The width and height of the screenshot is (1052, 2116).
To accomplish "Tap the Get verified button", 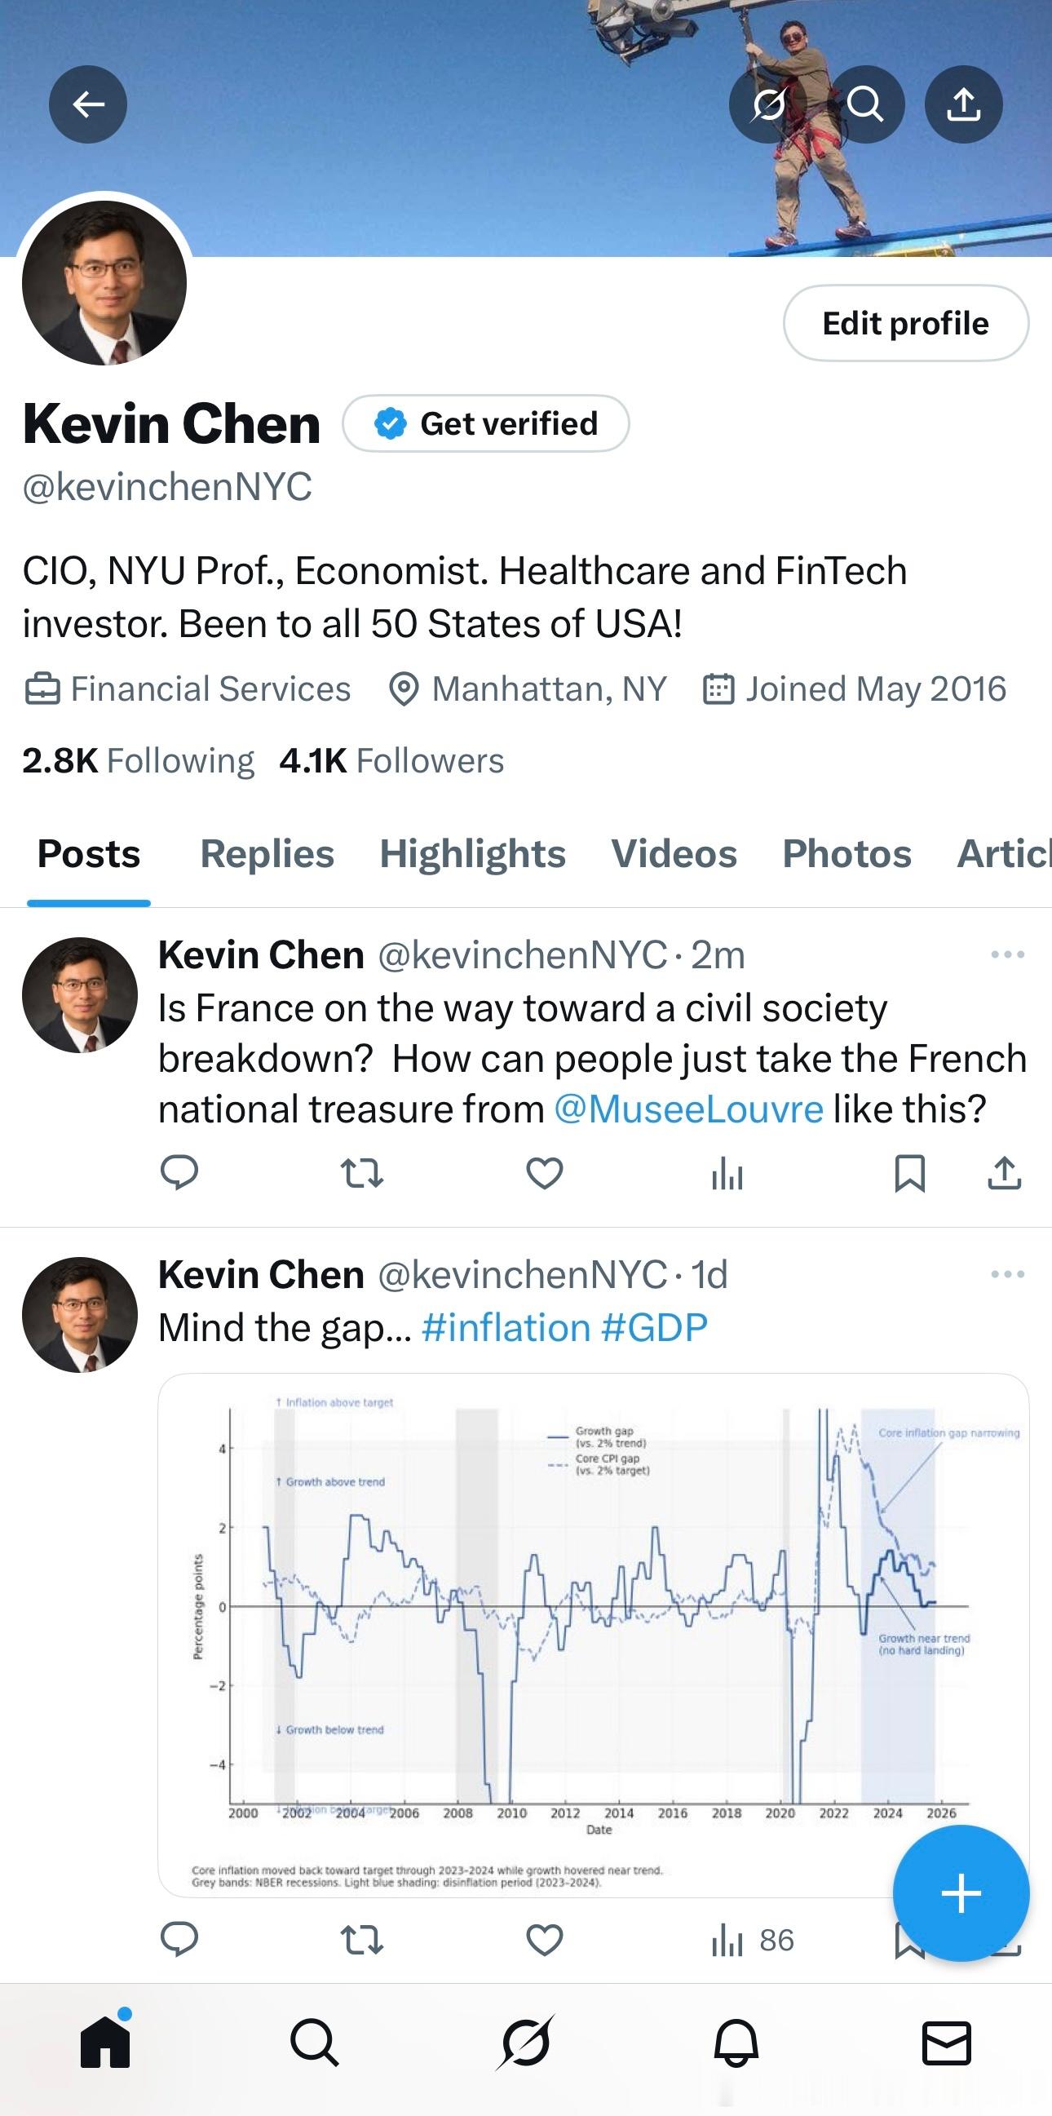I will (x=486, y=424).
